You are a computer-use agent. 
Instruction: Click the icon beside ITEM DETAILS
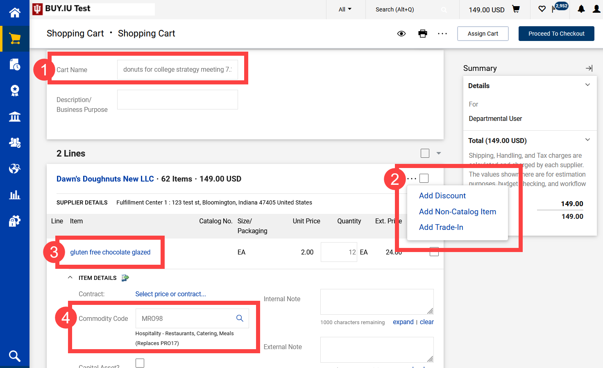click(125, 278)
